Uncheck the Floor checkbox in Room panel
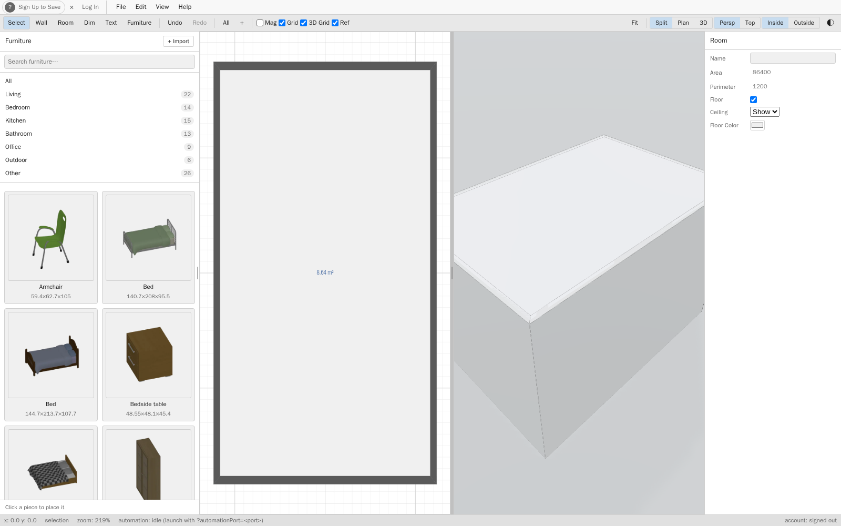This screenshot has height=526, width=841. coord(753,99)
